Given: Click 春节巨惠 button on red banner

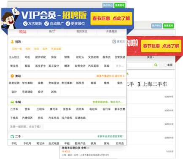Looking at the screenshot, I should [x=161, y=46].
